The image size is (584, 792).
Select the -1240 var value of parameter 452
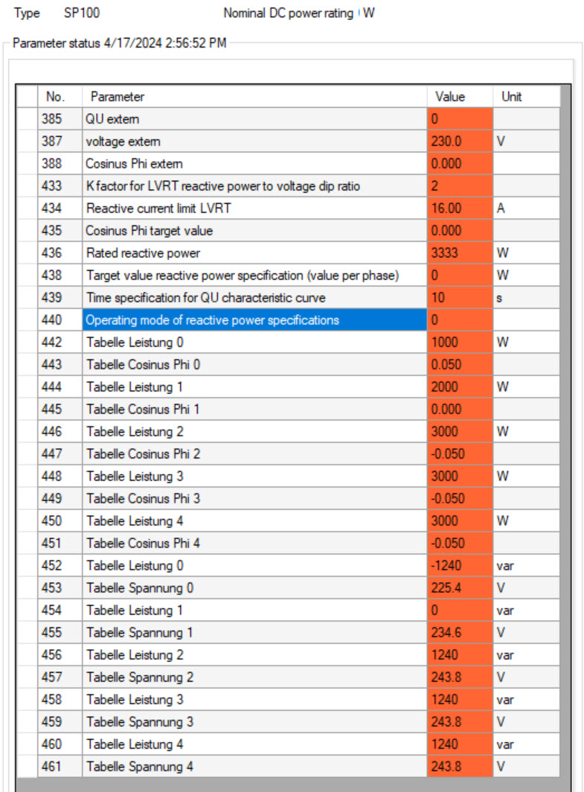click(459, 566)
